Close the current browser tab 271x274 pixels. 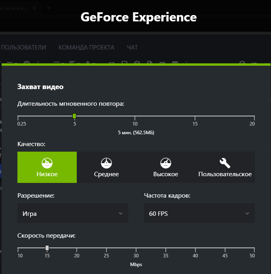[x=34, y=8]
